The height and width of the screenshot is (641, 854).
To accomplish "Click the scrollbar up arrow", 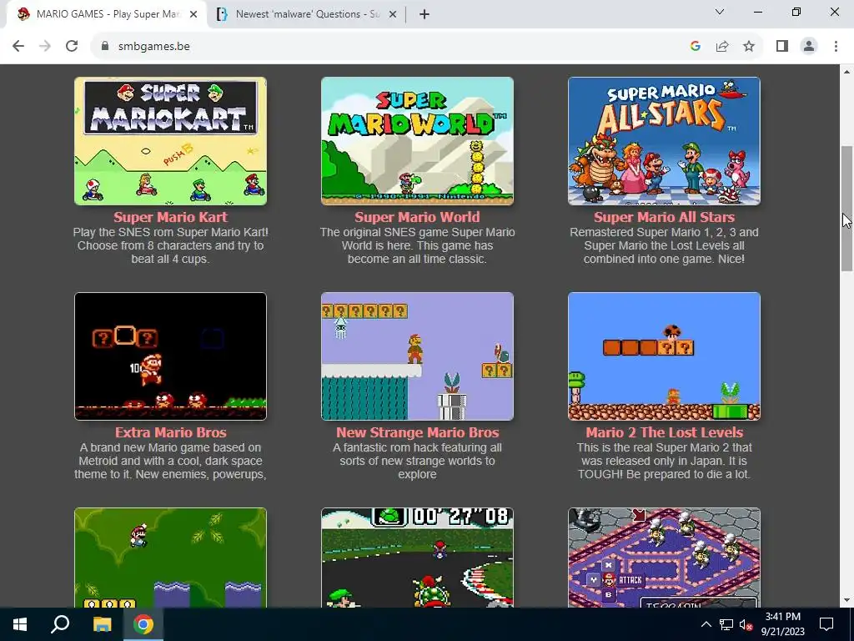I will pos(846,72).
